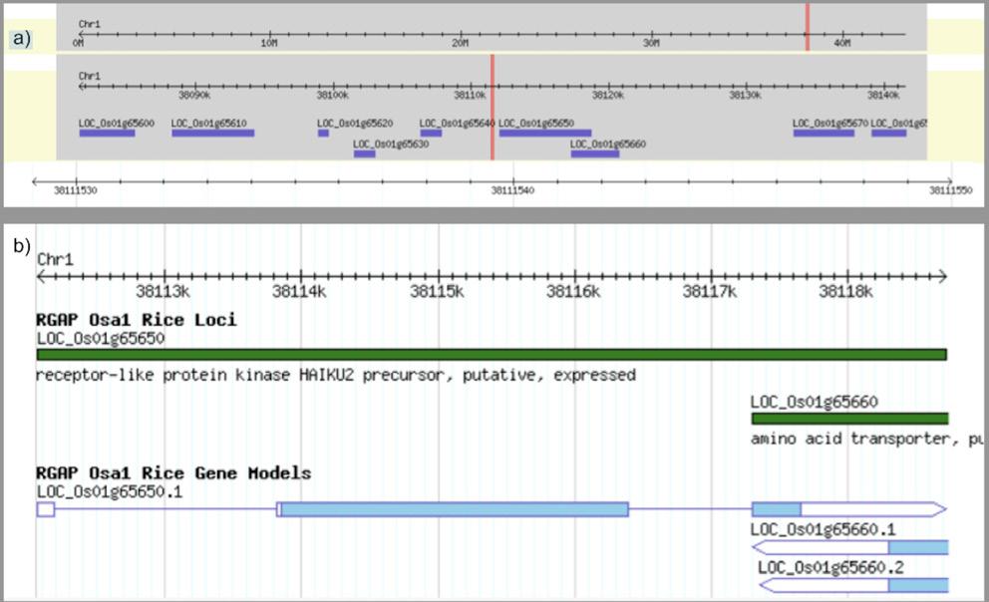Open RGAP Osa1 Rice Gene Models track title
Screen dimensions: 989x602
coord(173,472)
